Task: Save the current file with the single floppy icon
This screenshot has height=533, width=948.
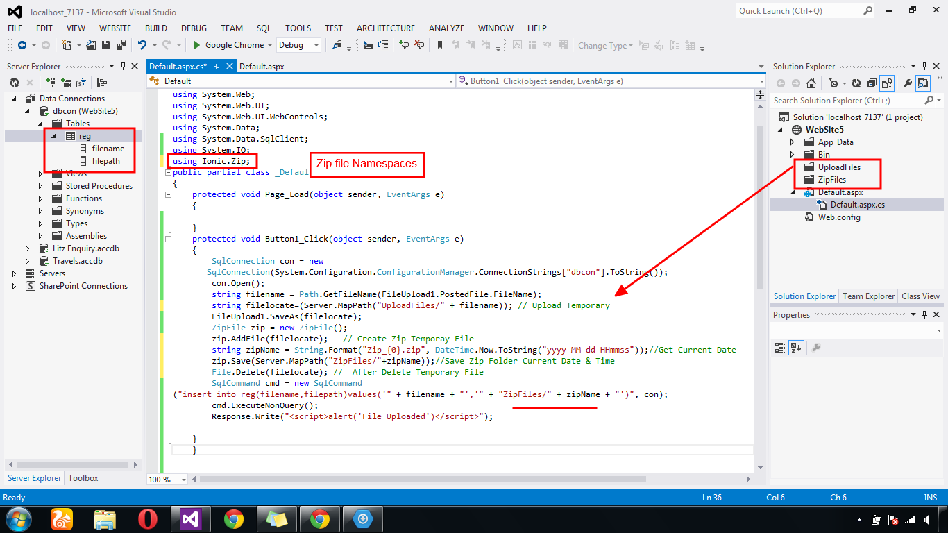Action: pos(105,45)
